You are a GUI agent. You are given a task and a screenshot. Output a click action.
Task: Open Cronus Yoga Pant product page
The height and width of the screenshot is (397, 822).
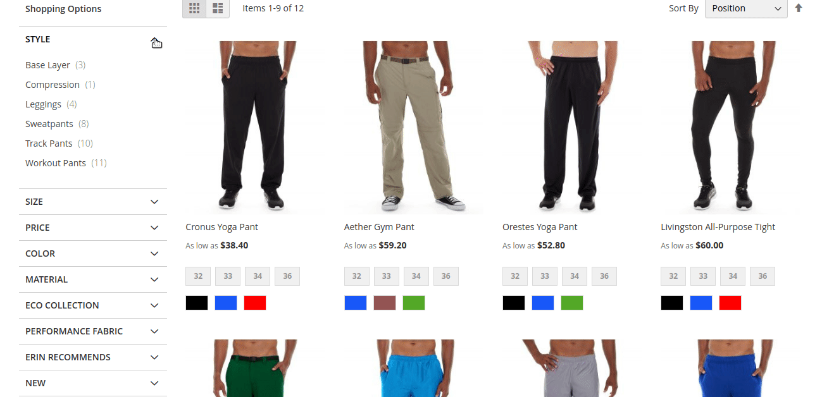tap(221, 227)
